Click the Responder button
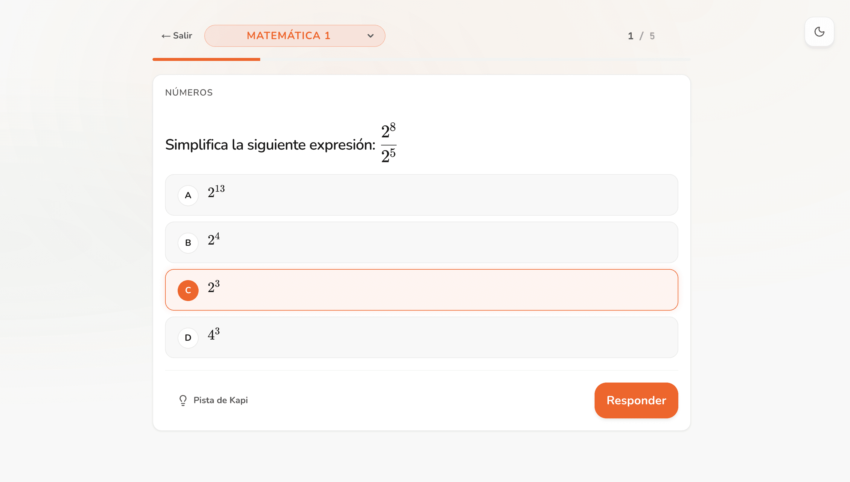This screenshot has height=482, width=850. click(x=636, y=400)
